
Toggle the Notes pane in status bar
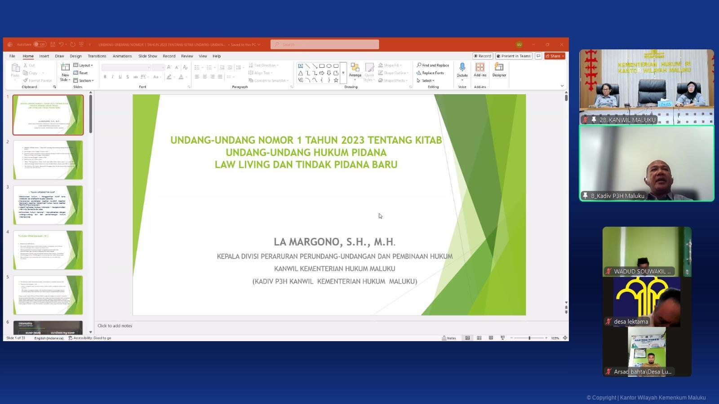449,338
